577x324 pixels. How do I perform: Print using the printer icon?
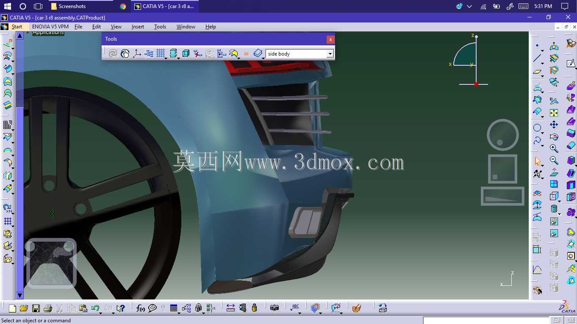pos(48,308)
